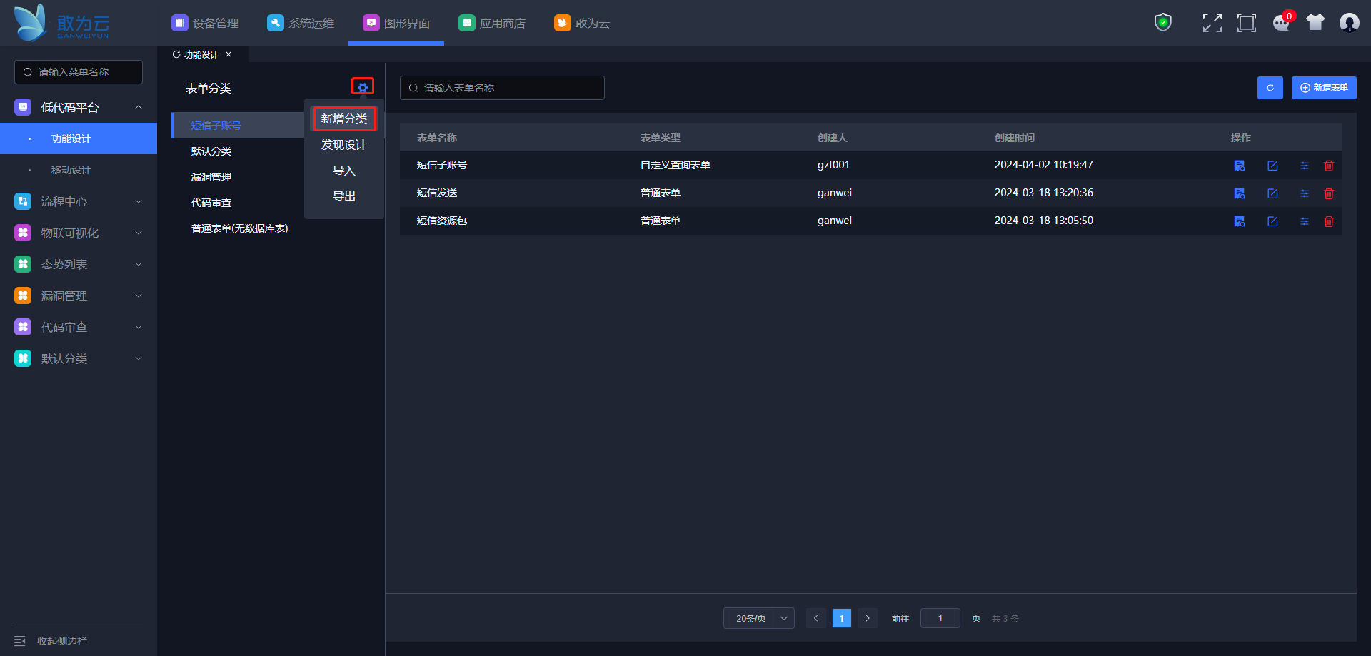This screenshot has width=1371, height=656.
Task: Open the messages chat bubble icon
Action: (1282, 23)
